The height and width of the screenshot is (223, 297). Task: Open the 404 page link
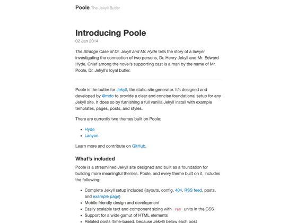[x=178, y=190]
